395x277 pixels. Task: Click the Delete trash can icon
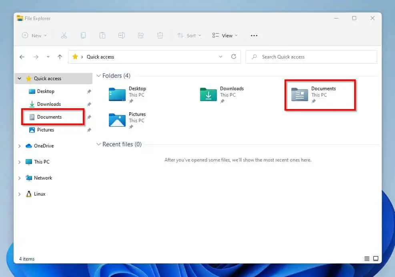point(160,36)
